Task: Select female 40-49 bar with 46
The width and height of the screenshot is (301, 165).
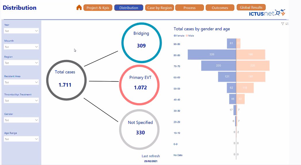Action: point(232,99)
